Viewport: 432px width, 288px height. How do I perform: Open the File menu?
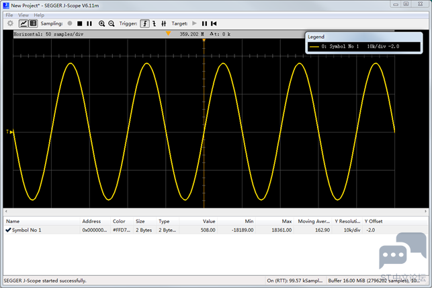point(9,15)
